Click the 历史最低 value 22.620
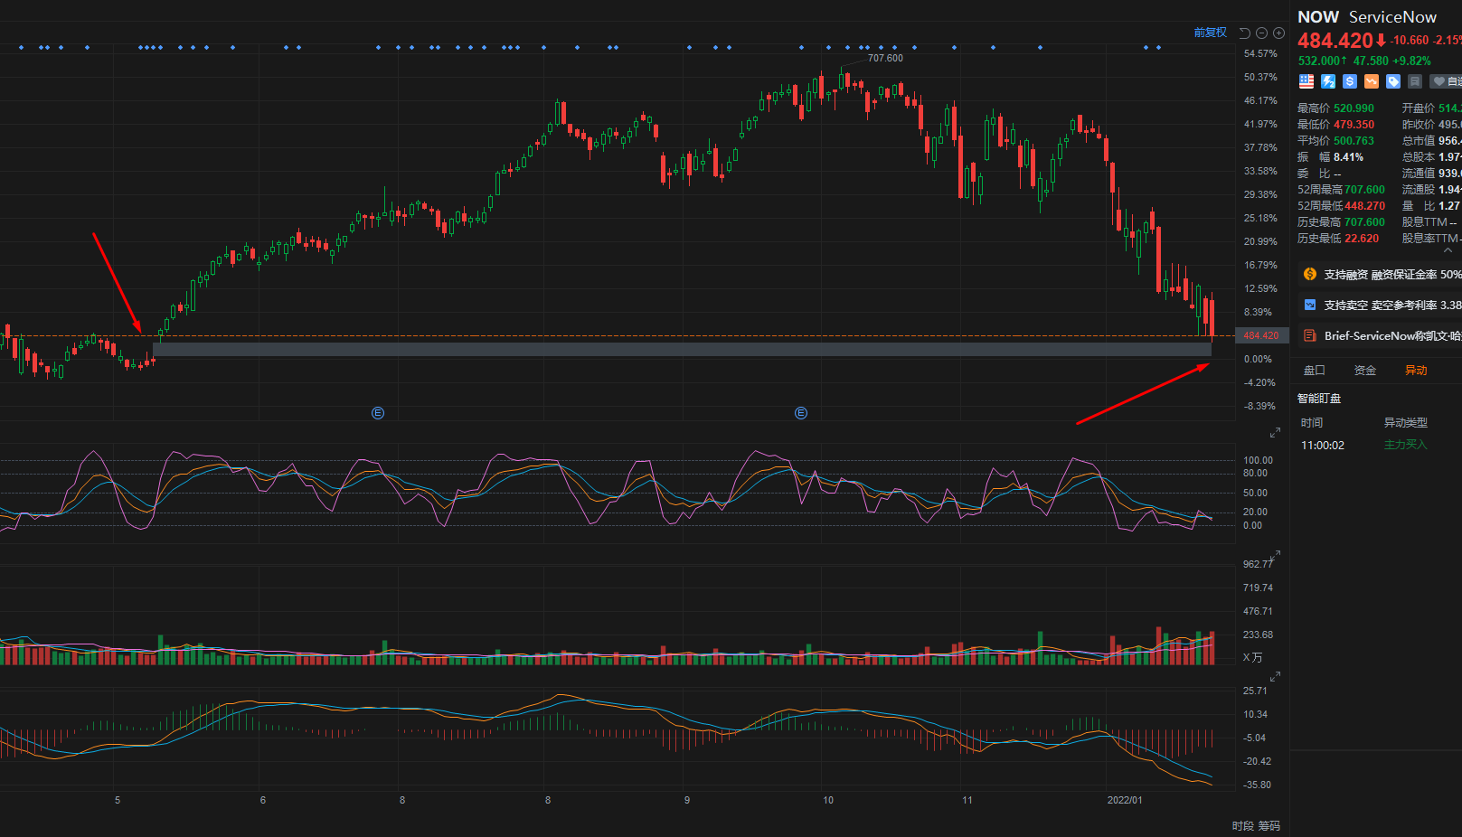Viewport: 1462px width, 837px height. click(1362, 239)
